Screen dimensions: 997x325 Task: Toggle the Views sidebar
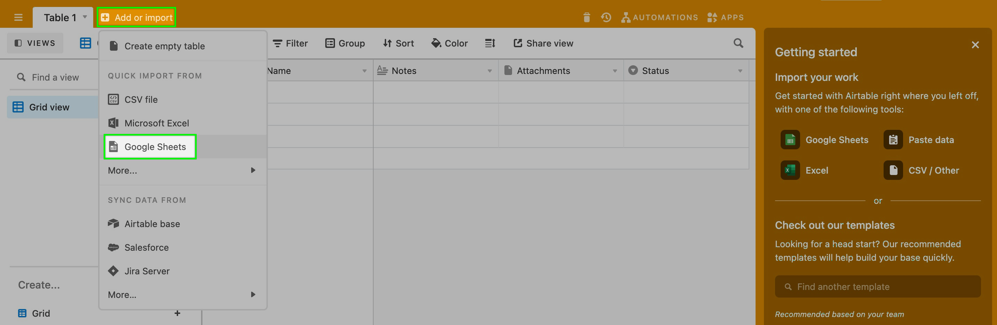(35, 43)
